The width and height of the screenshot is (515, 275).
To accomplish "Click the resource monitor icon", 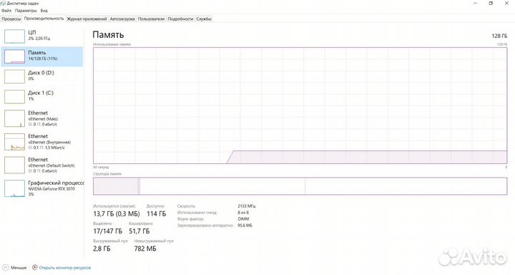I will (35, 267).
